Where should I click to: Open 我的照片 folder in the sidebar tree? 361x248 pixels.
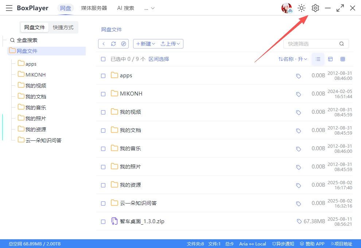(x=32, y=119)
